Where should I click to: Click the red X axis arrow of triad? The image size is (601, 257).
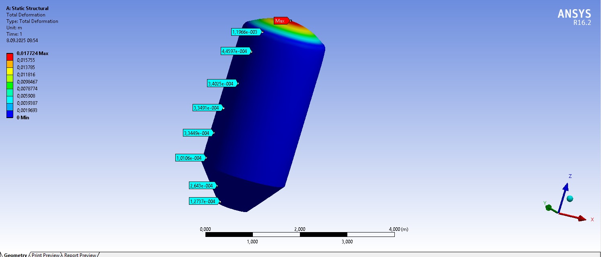click(x=575, y=216)
